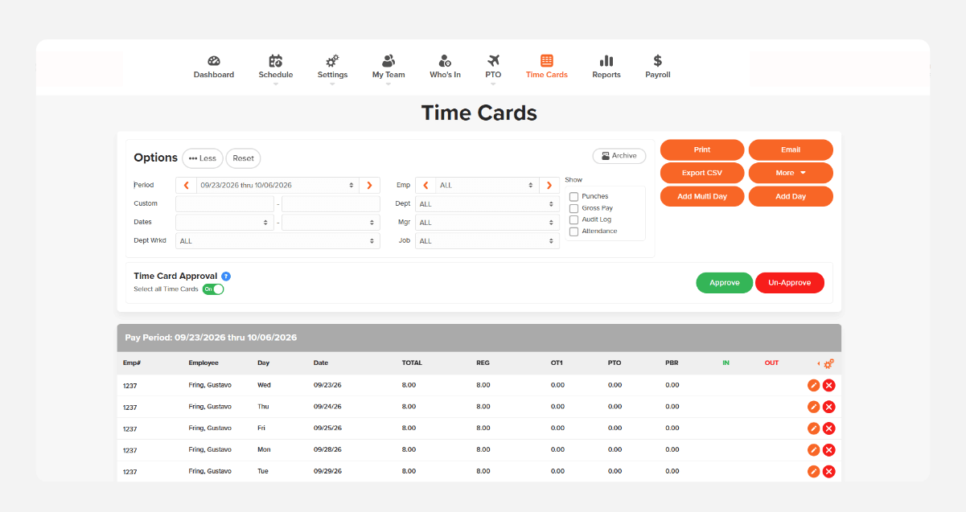Viewport: 966px width, 512px height.
Task: Click the green Approve button
Action: click(725, 283)
